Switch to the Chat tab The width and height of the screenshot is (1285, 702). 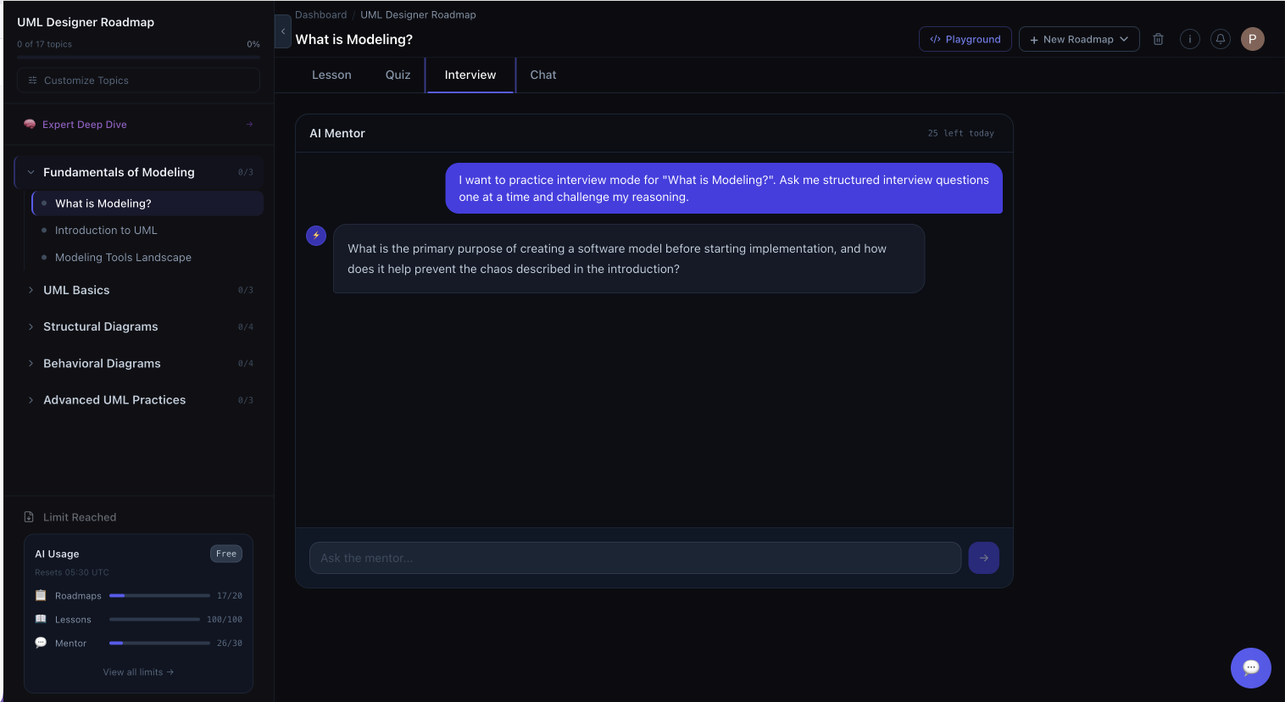543,75
